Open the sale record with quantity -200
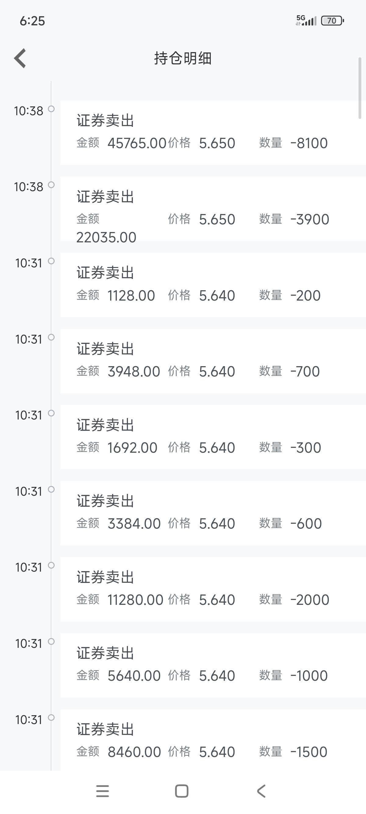 pyautogui.click(x=213, y=285)
